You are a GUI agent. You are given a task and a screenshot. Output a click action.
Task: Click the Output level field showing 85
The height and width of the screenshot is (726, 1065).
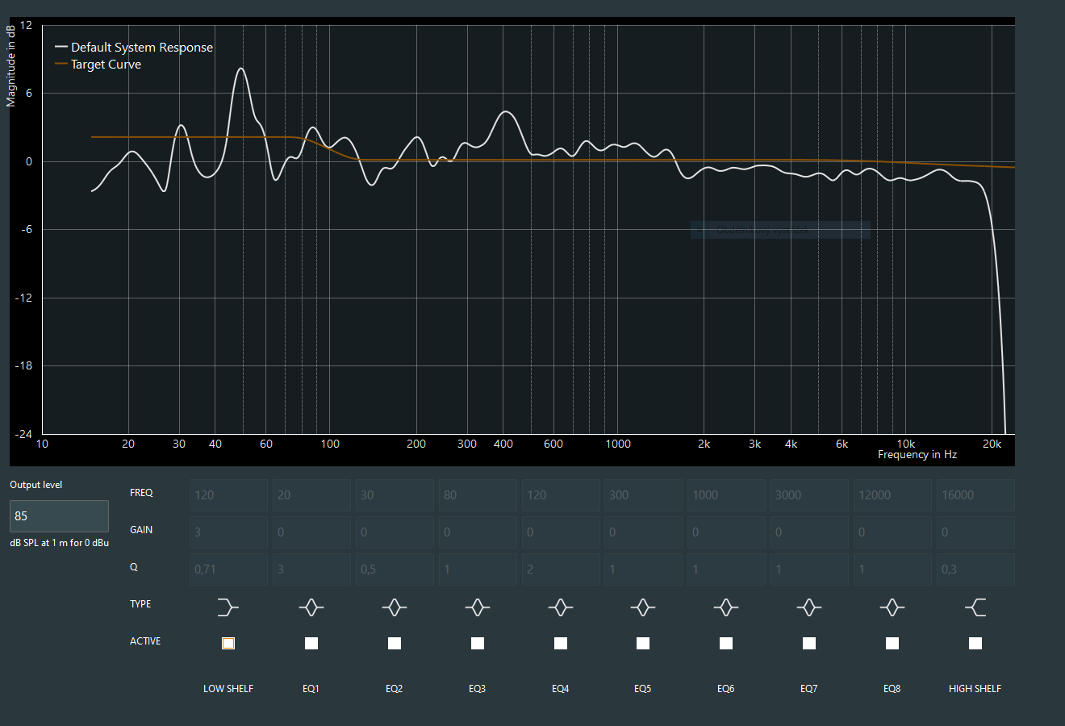tap(59, 516)
